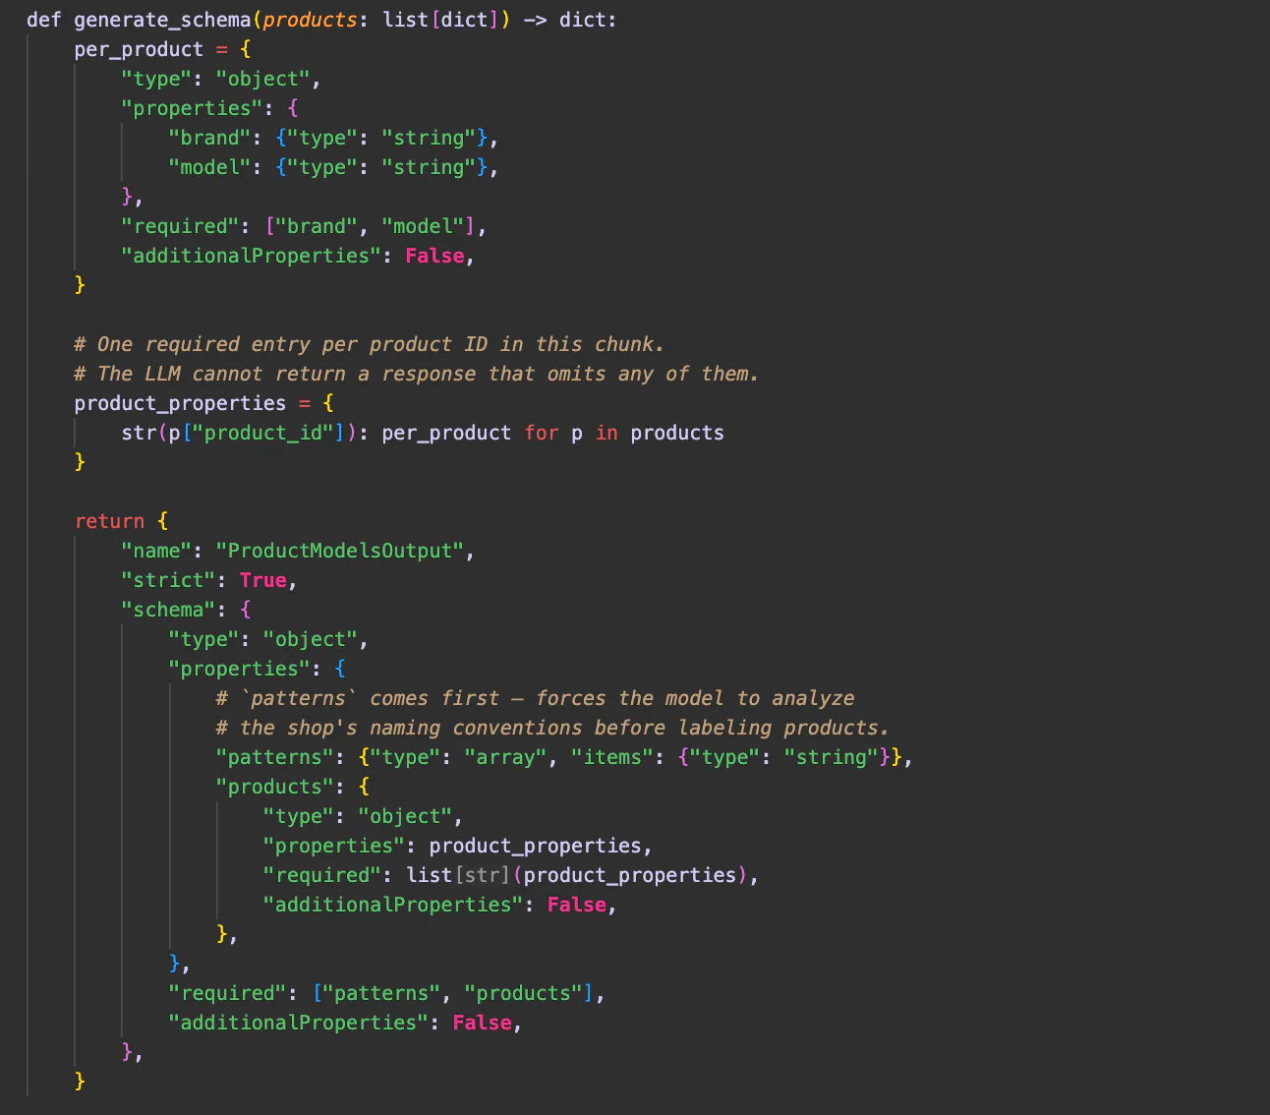Click the -> dict return annotation
1270x1115 pixels.
[564, 20]
